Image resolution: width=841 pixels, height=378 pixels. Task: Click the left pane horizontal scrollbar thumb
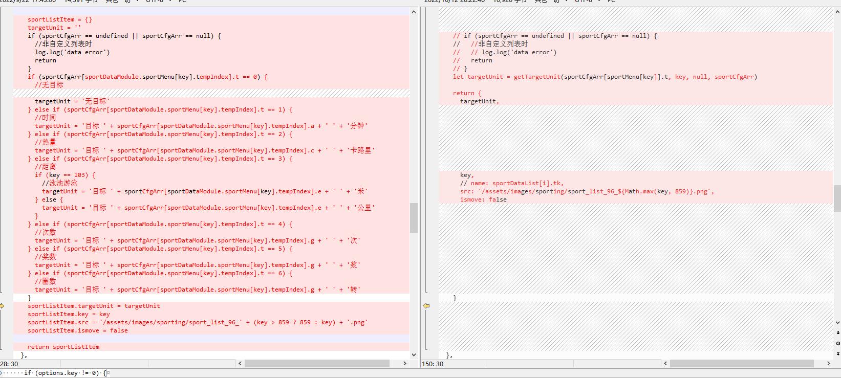317,363
